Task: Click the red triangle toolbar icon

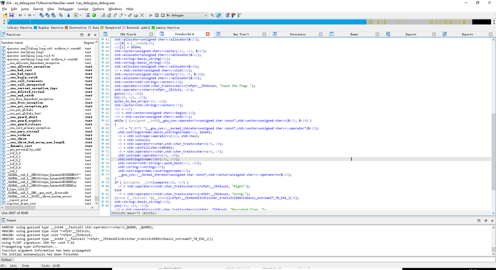Action: tap(88, 15)
